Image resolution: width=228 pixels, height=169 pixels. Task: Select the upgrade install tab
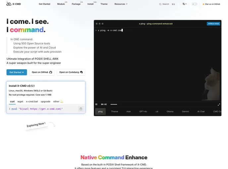pyautogui.click(x=45, y=102)
